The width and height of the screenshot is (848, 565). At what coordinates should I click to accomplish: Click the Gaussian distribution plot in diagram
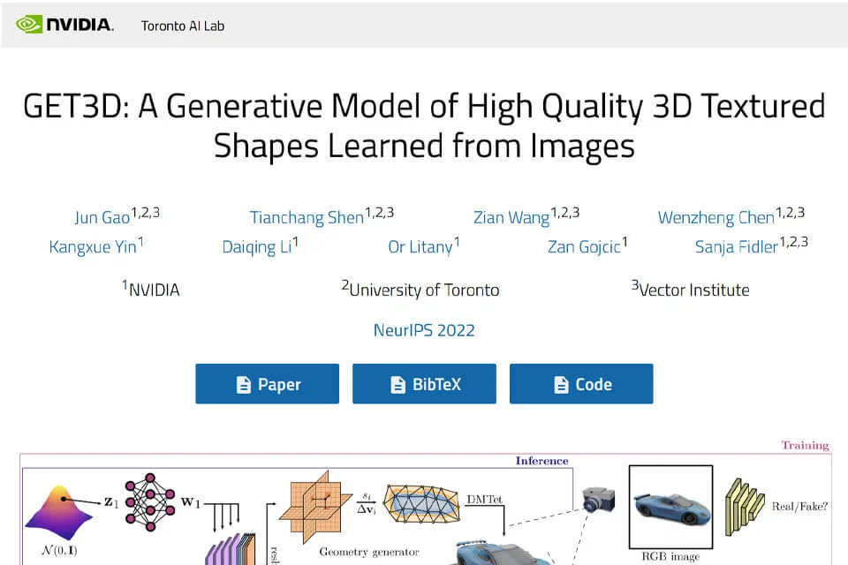pos(58,513)
